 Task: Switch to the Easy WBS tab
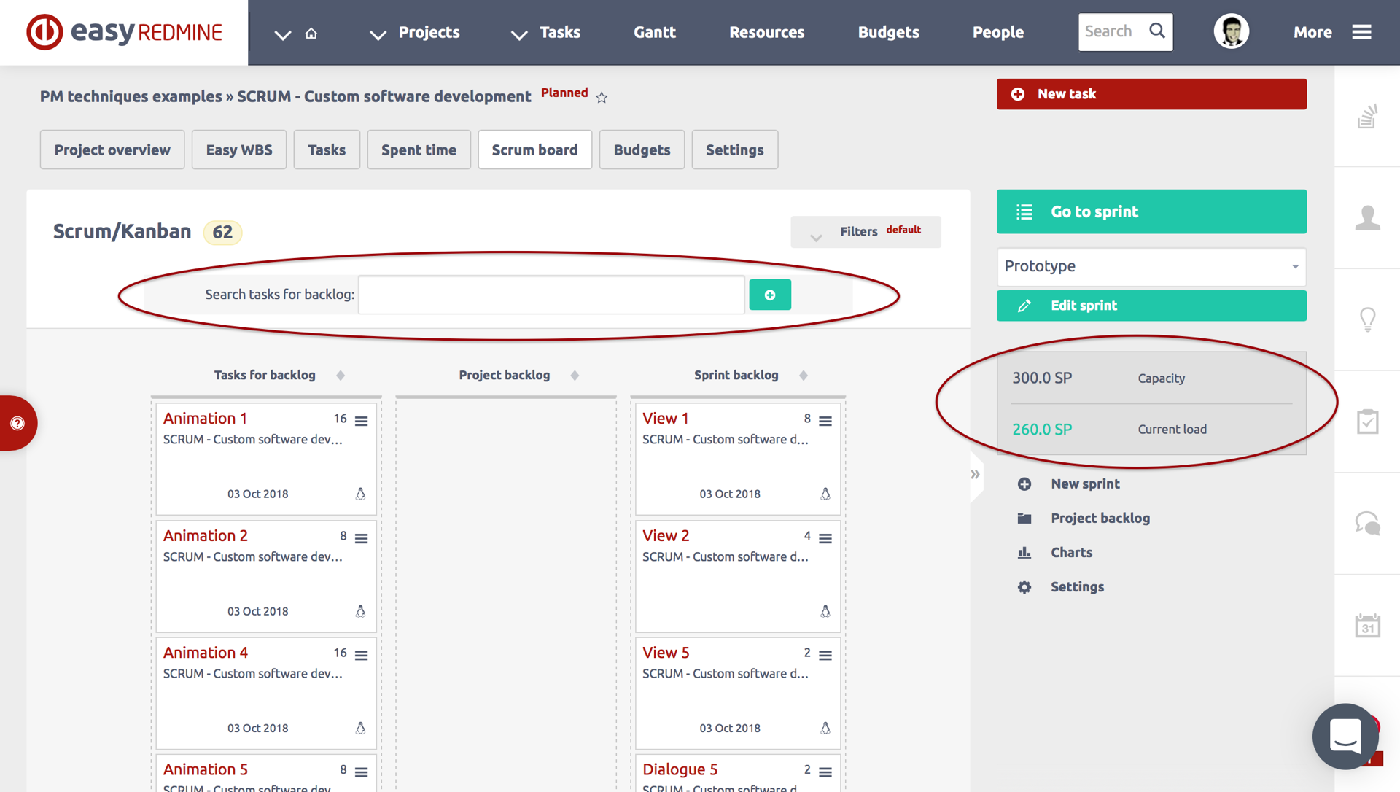click(x=239, y=150)
